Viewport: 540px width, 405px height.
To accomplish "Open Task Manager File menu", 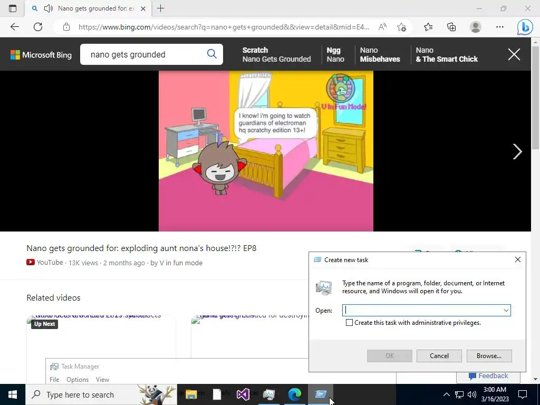I will (x=54, y=380).
